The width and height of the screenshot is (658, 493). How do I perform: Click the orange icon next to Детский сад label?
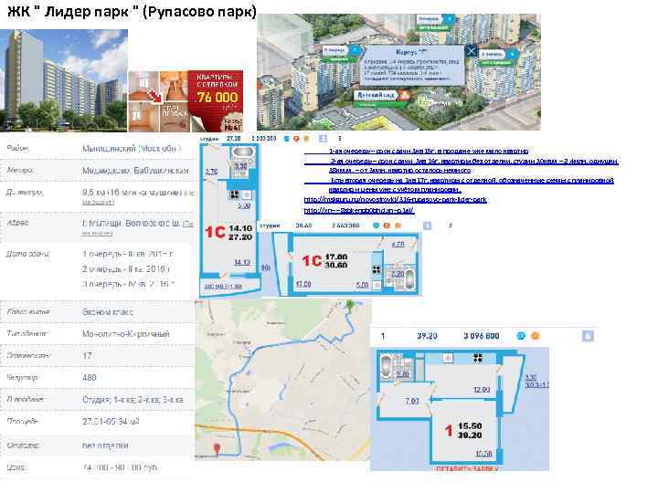tap(404, 95)
